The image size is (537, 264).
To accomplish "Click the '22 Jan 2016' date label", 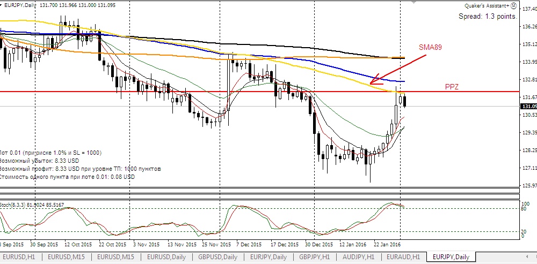I will tap(387, 245).
